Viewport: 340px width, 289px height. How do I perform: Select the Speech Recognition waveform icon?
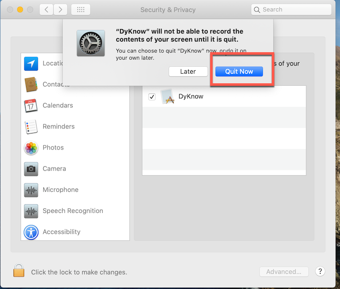tap(31, 211)
